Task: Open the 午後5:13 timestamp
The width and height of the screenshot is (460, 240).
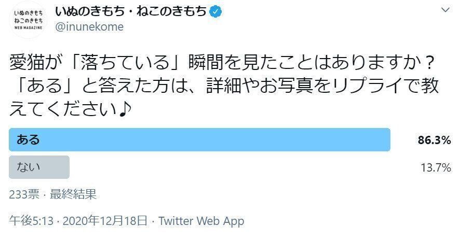Action: tap(32, 221)
